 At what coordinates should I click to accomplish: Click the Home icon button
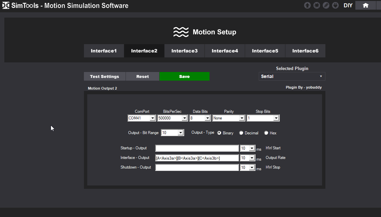pyautogui.click(x=365, y=5)
